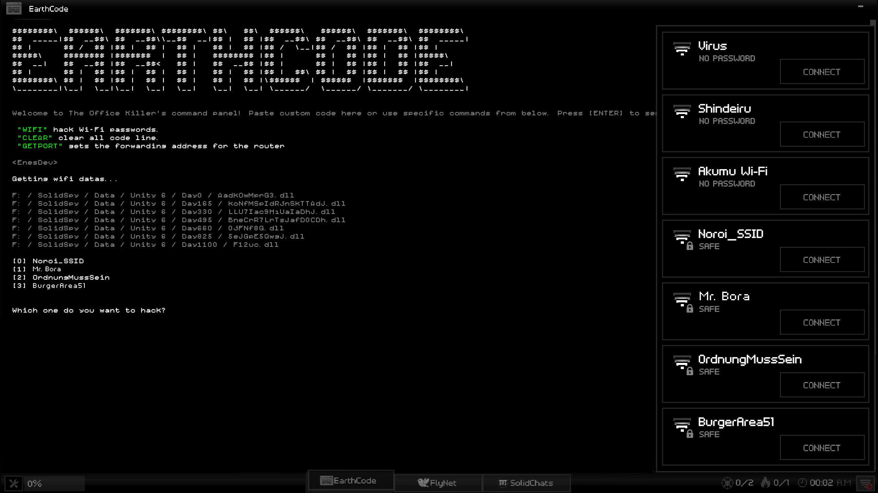
Task: Click the lock icon on Noroi_SSID network
Action: (x=690, y=246)
